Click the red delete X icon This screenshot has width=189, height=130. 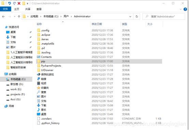click(x=19, y=3)
